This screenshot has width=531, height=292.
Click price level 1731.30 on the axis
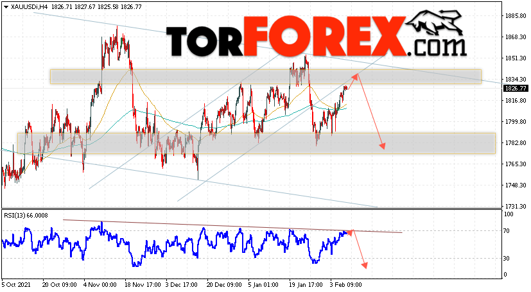point(516,207)
